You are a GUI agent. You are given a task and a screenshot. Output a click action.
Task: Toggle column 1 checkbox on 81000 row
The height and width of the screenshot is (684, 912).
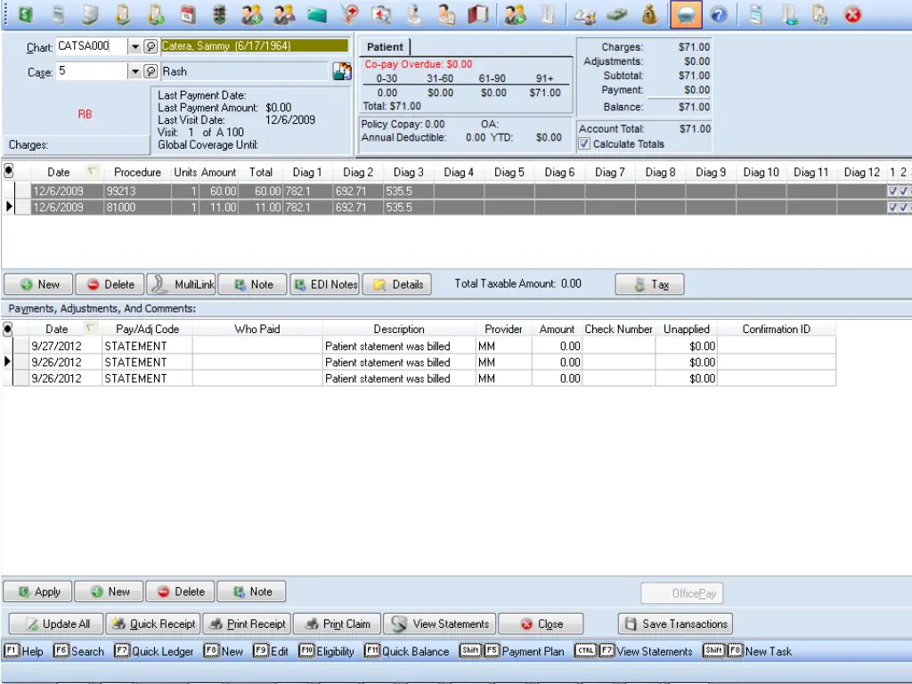[892, 207]
